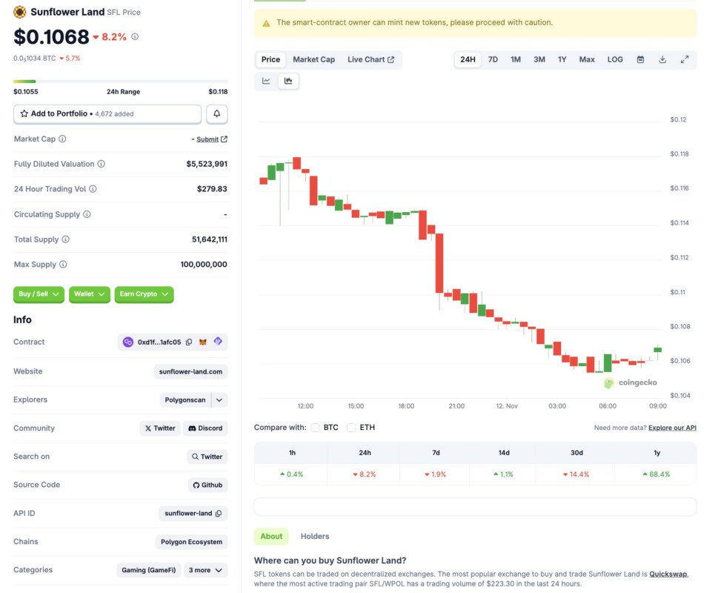Viewport: 718px width, 593px height.
Task: Expand the chart to fullscreen
Action: [x=683, y=59]
